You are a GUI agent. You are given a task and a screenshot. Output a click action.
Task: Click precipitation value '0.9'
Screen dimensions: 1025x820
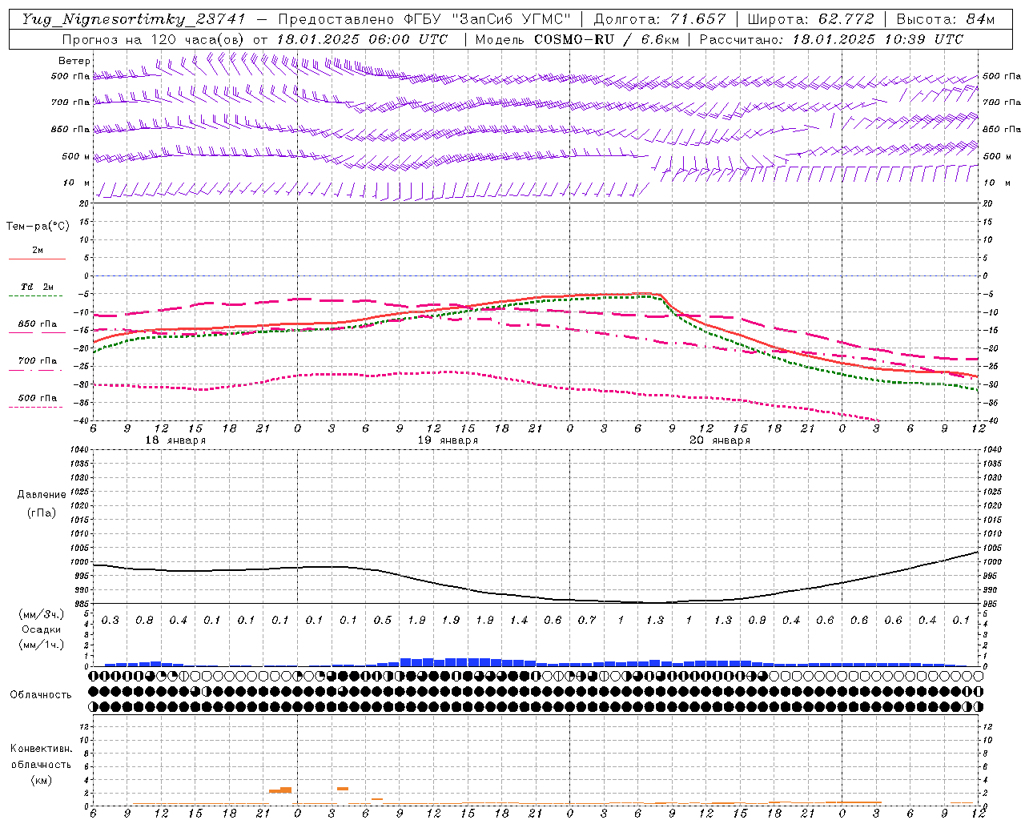pyautogui.click(x=757, y=621)
